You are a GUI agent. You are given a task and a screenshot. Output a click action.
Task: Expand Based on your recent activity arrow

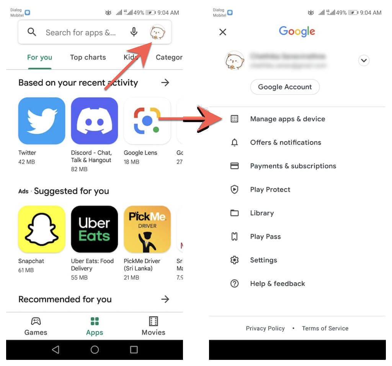click(x=165, y=82)
